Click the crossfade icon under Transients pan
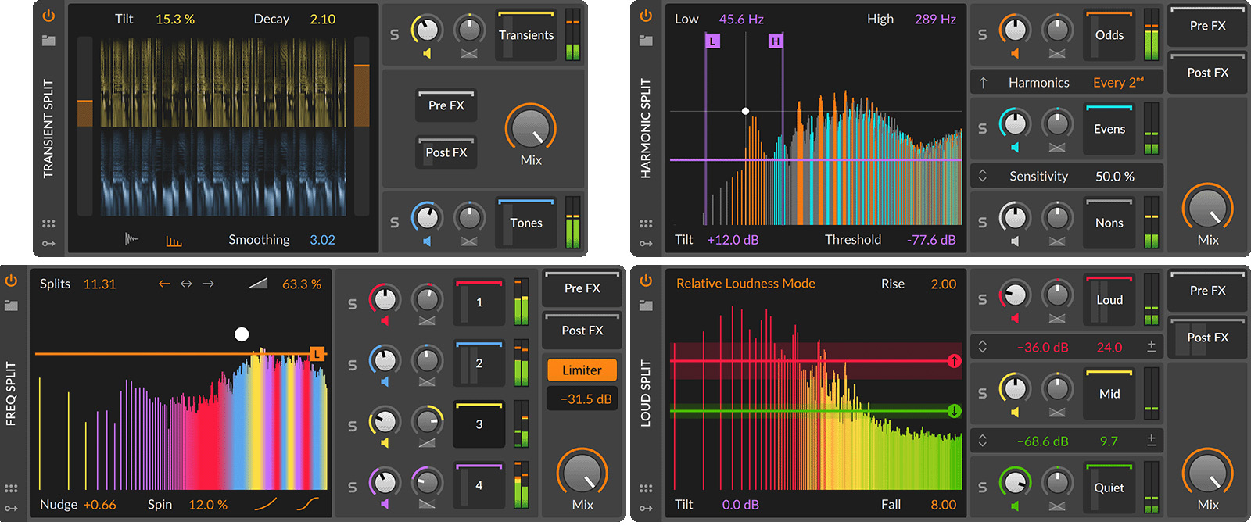 469,53
